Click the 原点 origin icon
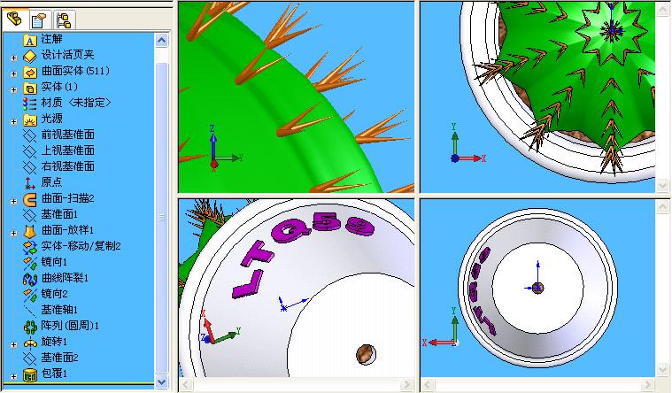The image size is (672, 393). [x=29, y=183]
